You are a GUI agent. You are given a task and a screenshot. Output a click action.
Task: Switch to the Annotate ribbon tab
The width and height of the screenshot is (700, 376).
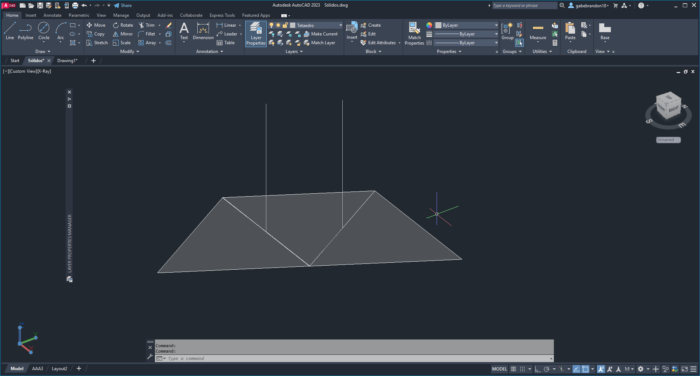tap(52, 15)
